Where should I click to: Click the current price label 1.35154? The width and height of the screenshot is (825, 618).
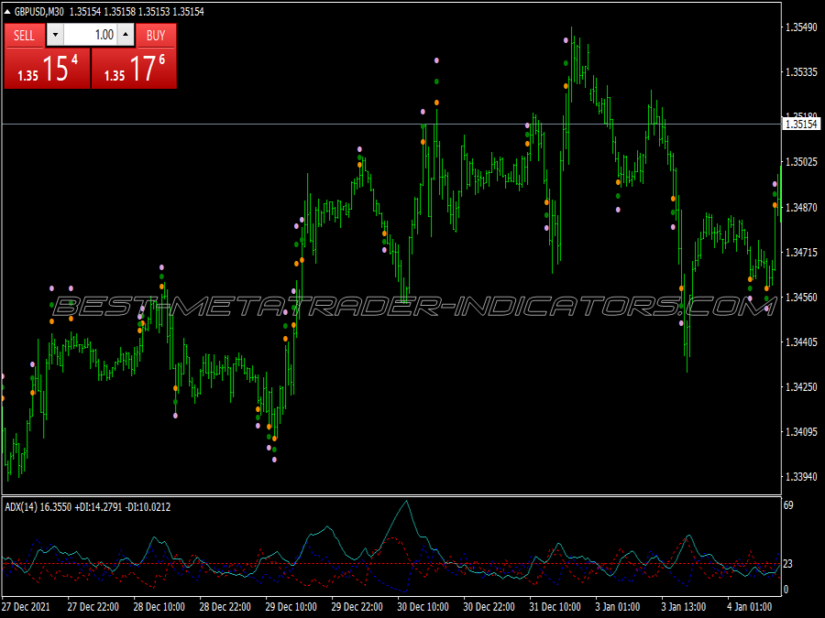(801, 124)
